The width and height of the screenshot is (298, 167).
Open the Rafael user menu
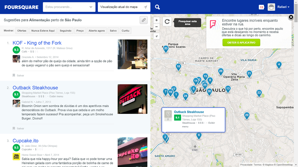(x=283, y=7)
